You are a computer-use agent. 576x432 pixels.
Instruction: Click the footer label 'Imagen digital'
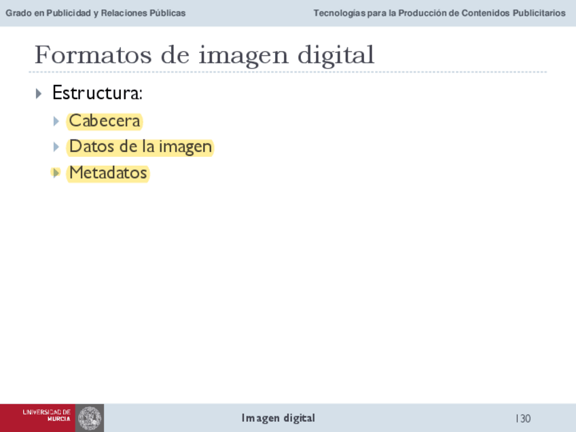(278, 418)
